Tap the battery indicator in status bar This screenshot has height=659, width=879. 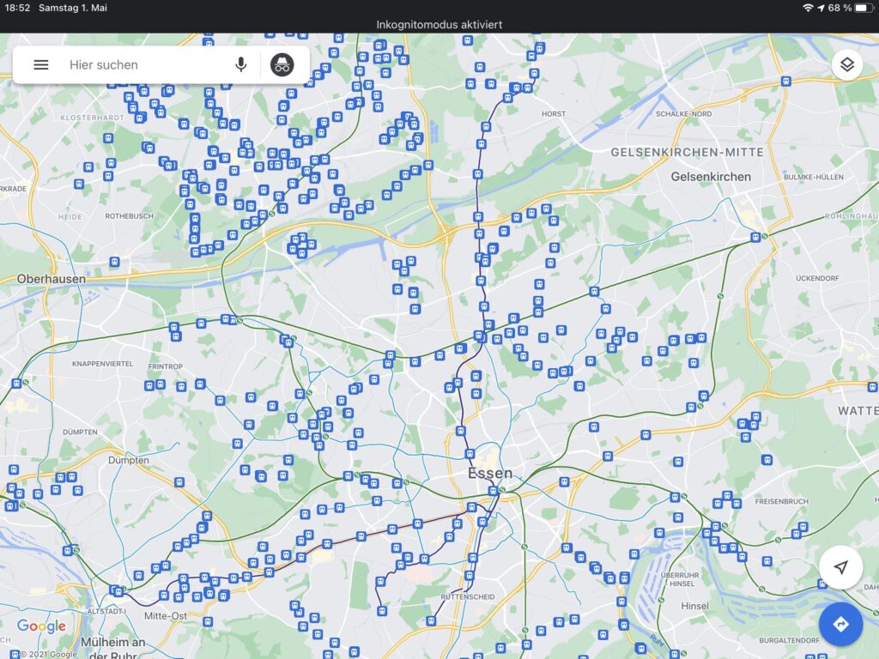[862, 8]
